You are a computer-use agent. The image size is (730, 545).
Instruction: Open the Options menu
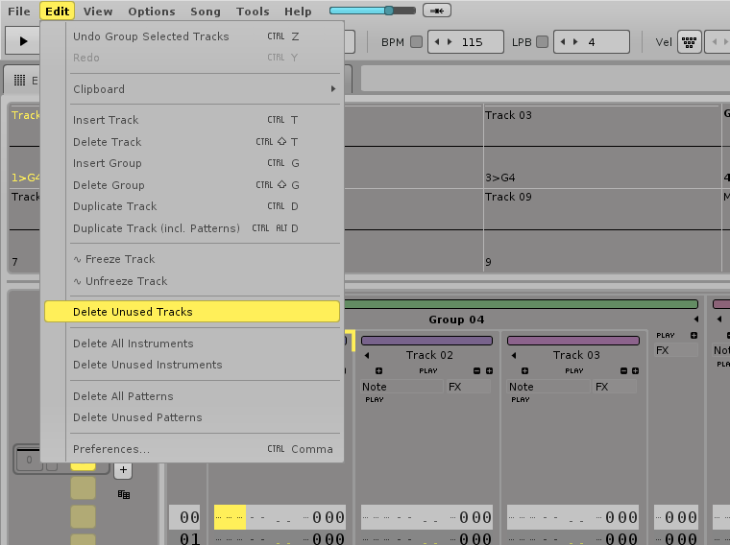pyautogui.click(x=152, y=12)
